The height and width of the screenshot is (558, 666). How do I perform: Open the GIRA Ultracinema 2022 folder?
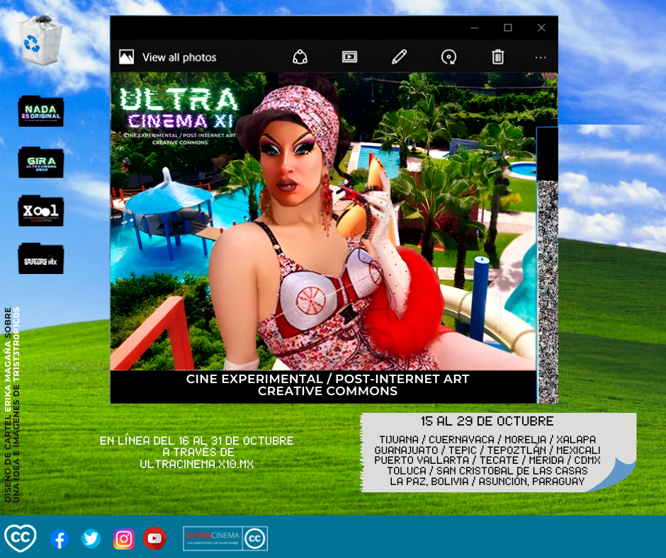point(41,162)
